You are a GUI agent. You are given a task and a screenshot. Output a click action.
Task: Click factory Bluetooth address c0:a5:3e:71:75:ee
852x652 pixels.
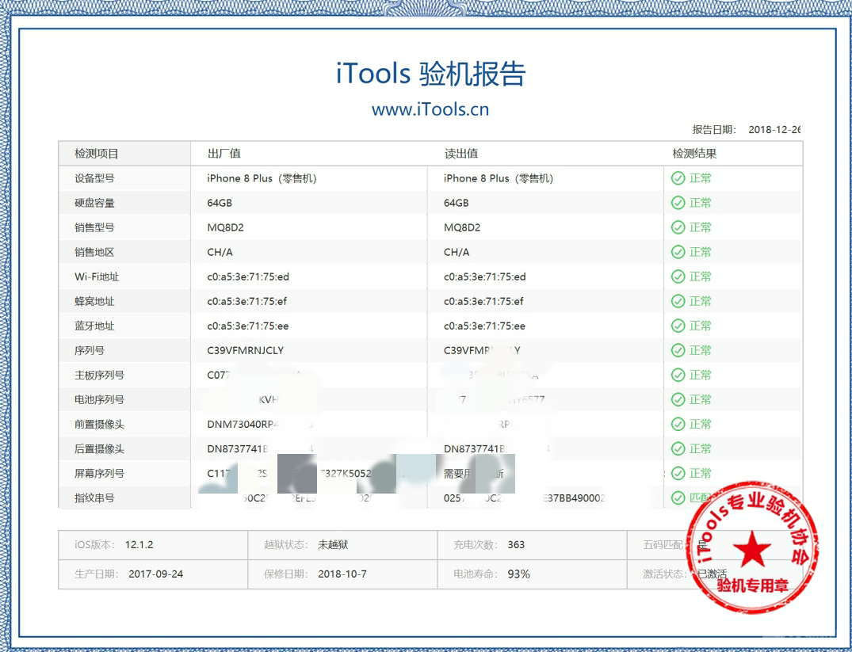point(248,326)
